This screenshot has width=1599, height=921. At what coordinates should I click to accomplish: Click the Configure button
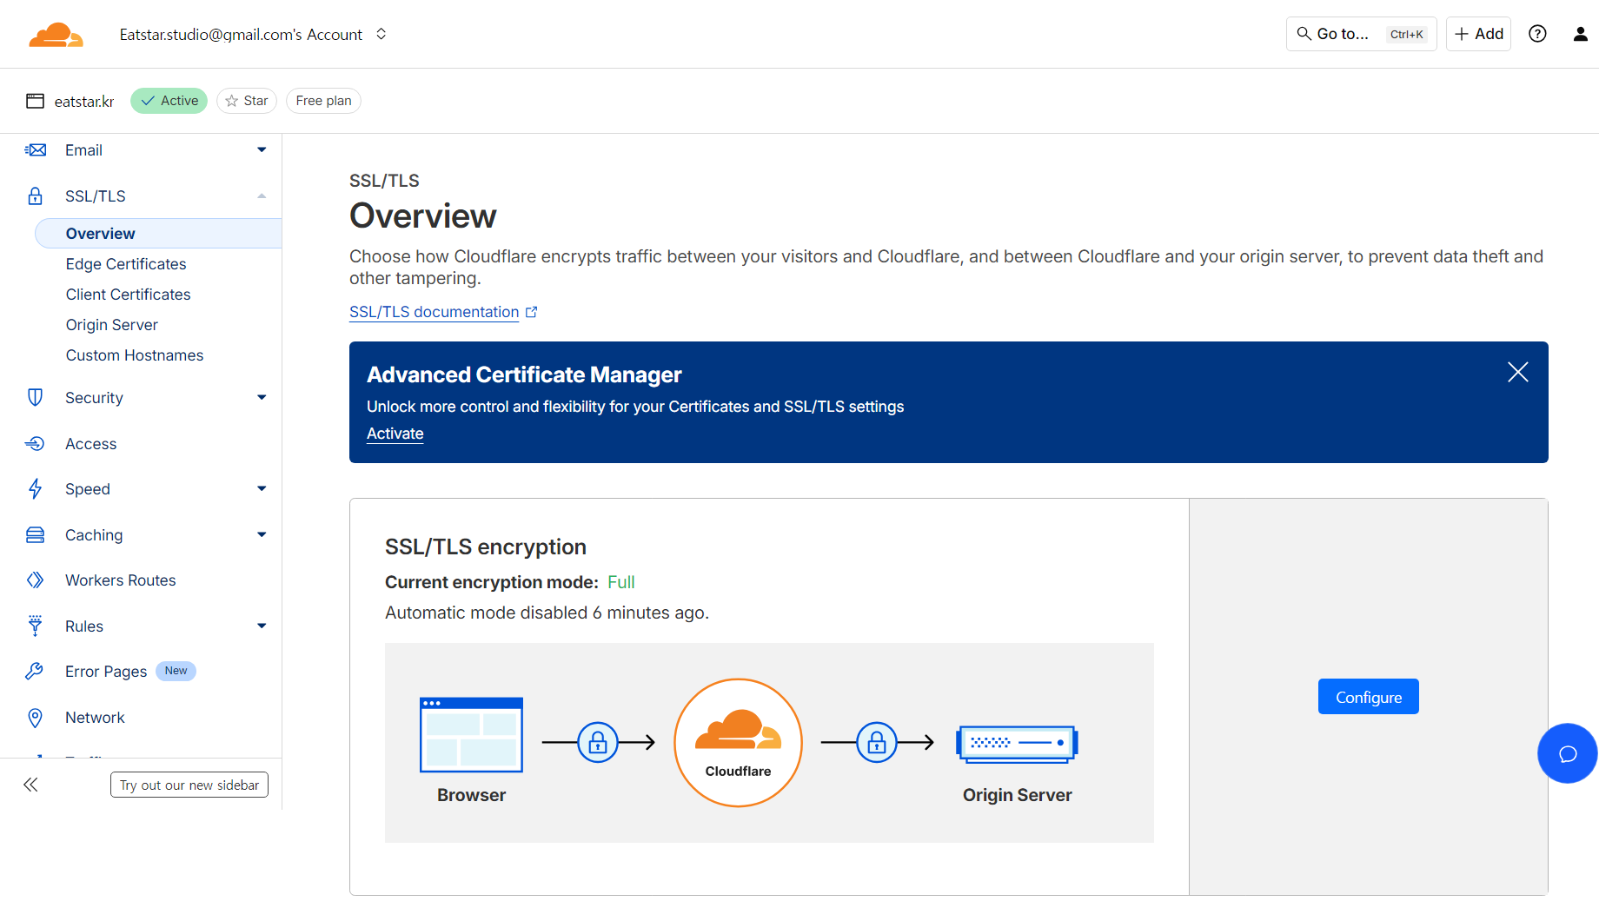1368,697
